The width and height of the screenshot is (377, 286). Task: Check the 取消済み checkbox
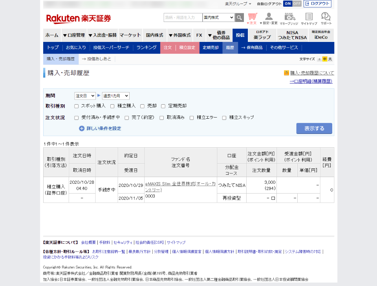161,118
